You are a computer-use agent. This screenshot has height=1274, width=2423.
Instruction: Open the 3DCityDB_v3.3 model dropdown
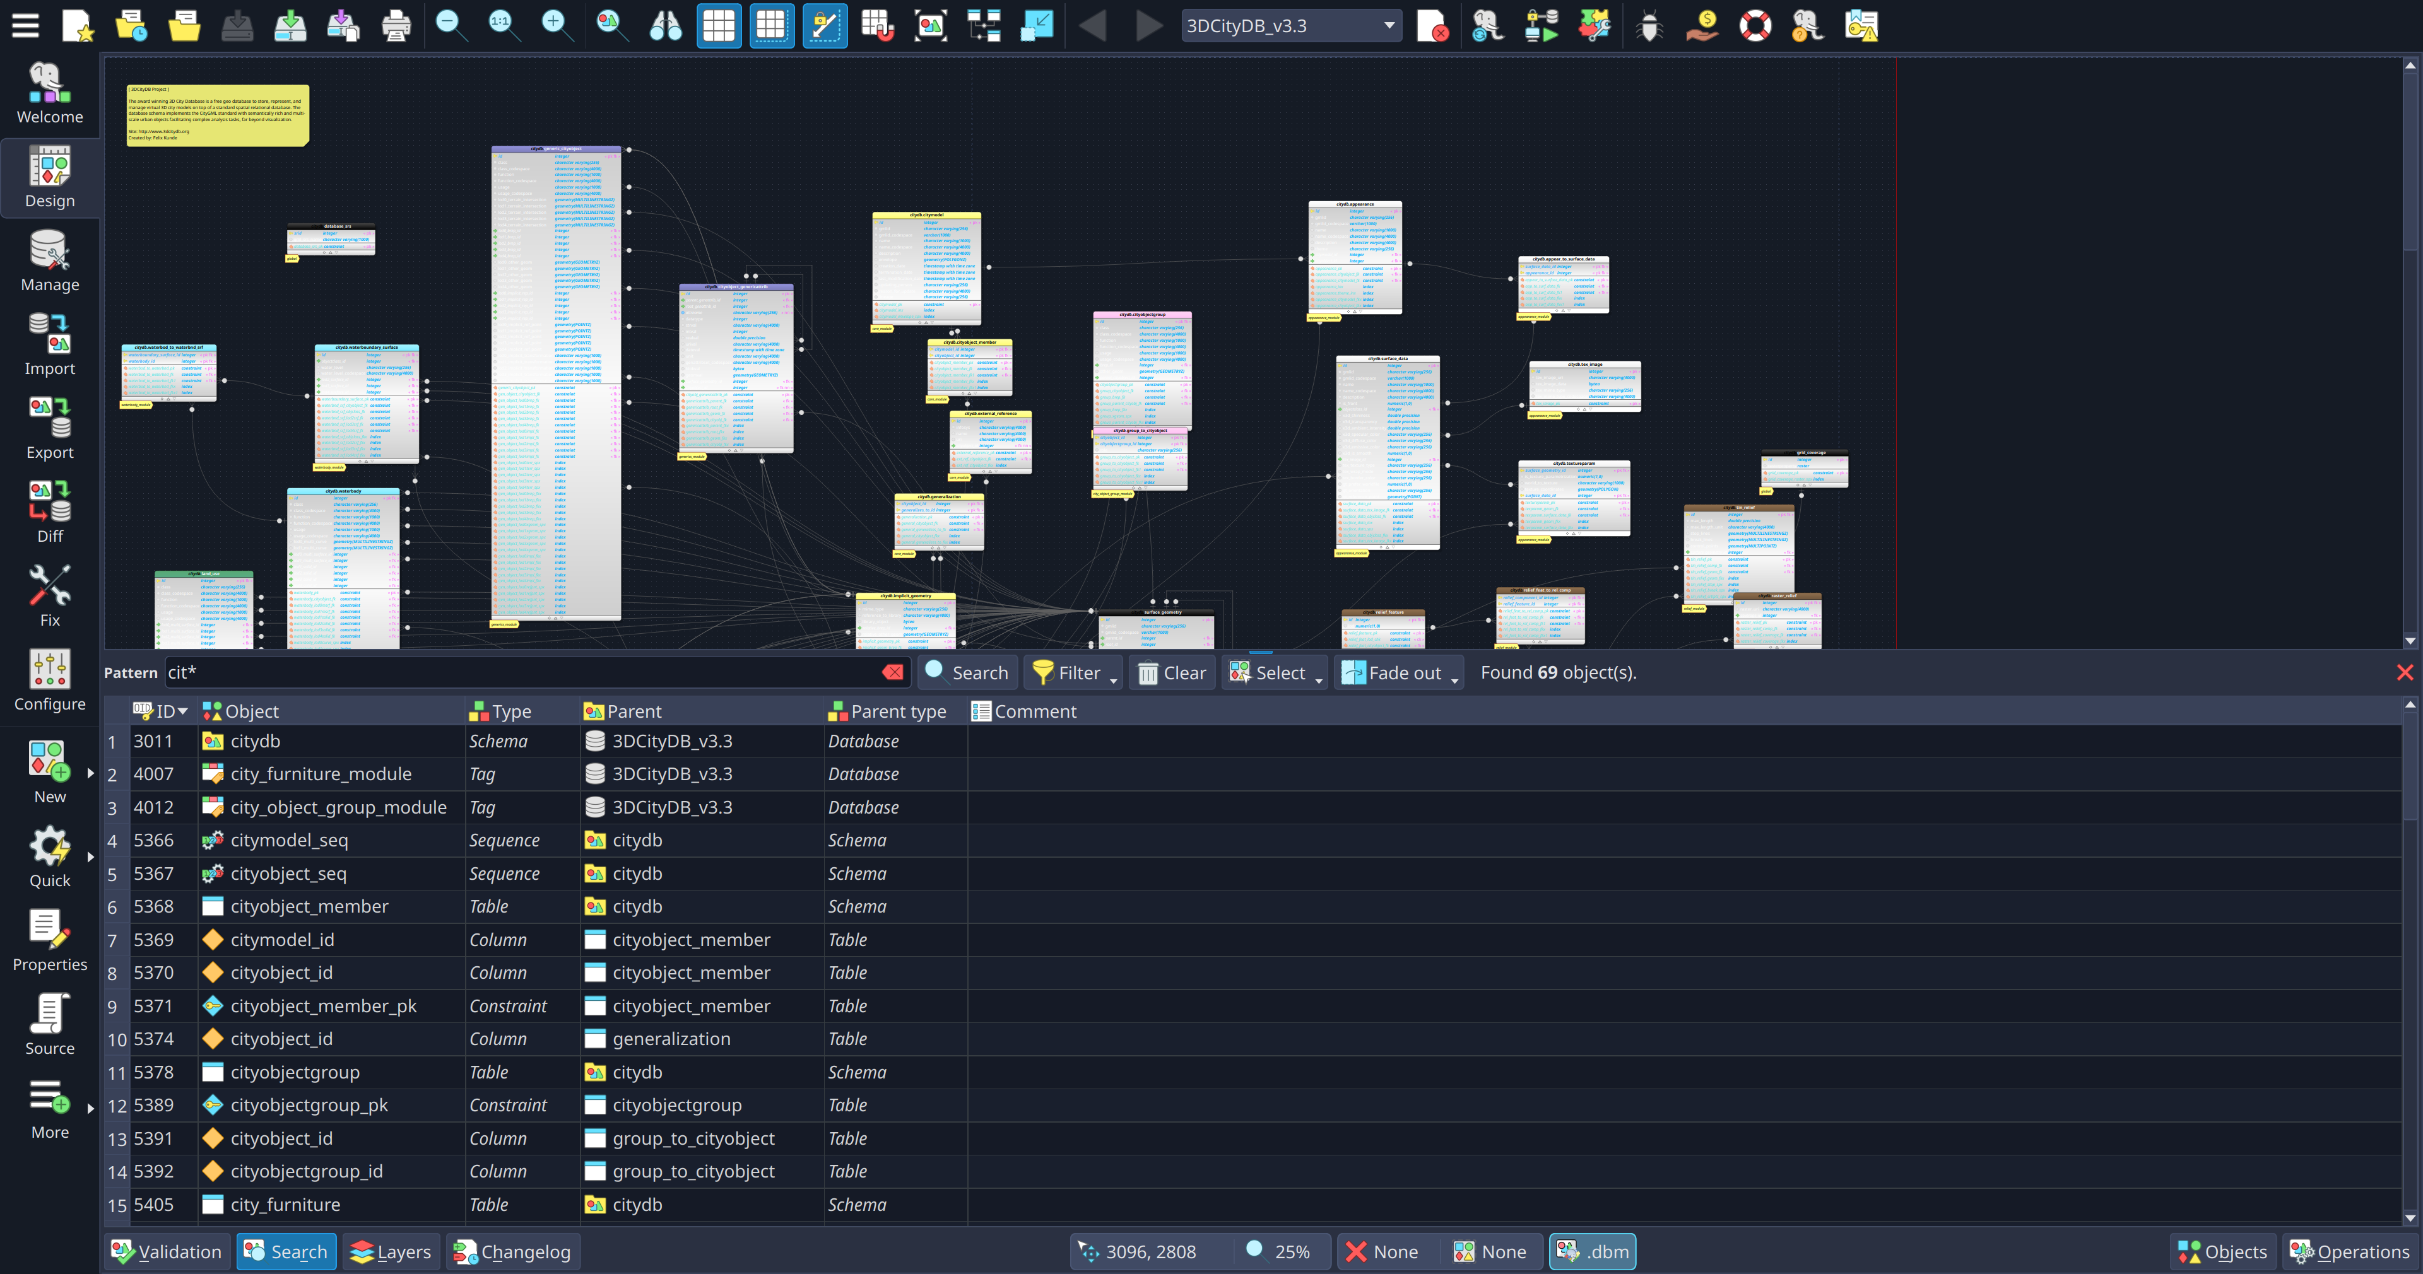point(1290,25)
